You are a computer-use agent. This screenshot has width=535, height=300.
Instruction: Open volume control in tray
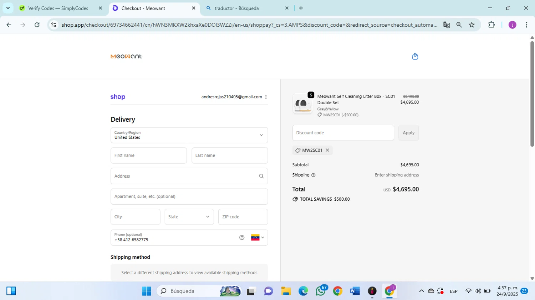tap(478, 291)
